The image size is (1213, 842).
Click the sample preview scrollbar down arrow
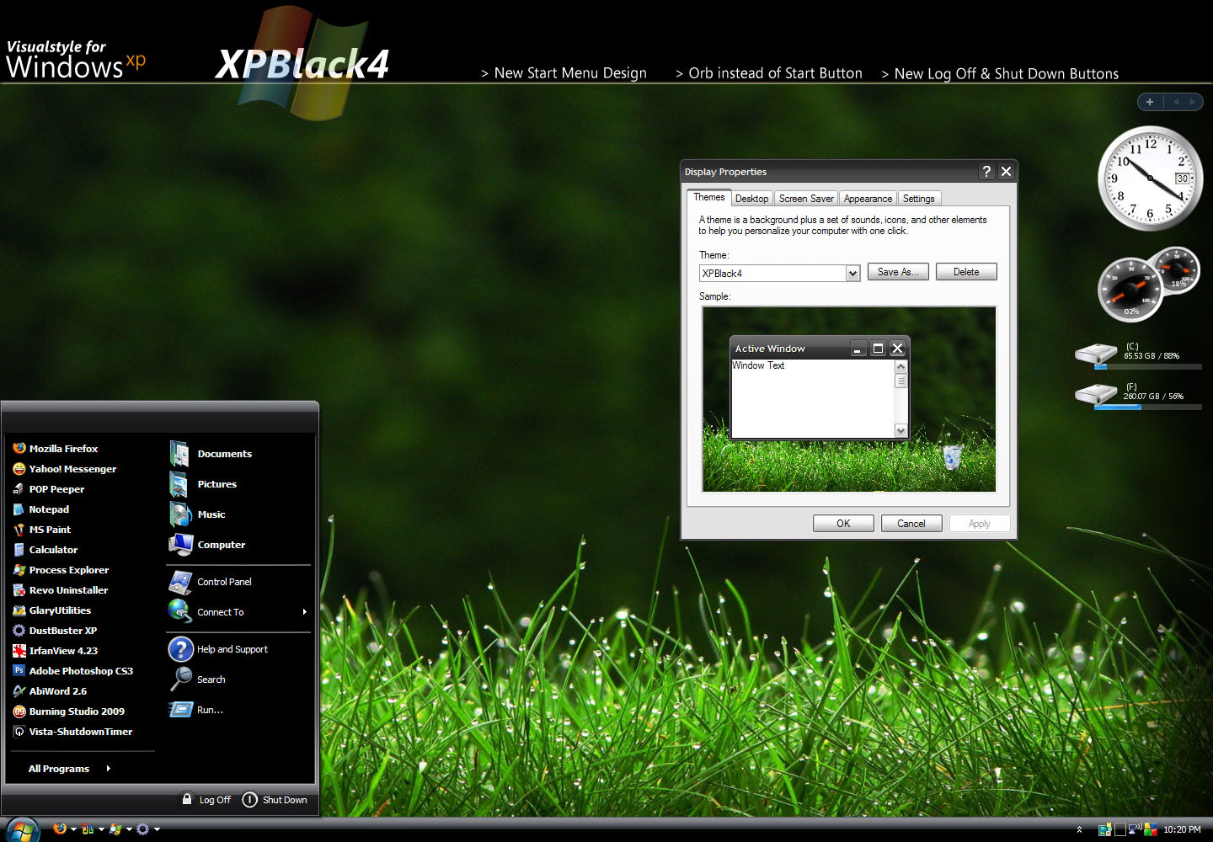[900, 431]
